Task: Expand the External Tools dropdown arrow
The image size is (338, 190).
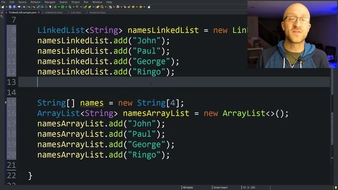Action: pos(81,7)
